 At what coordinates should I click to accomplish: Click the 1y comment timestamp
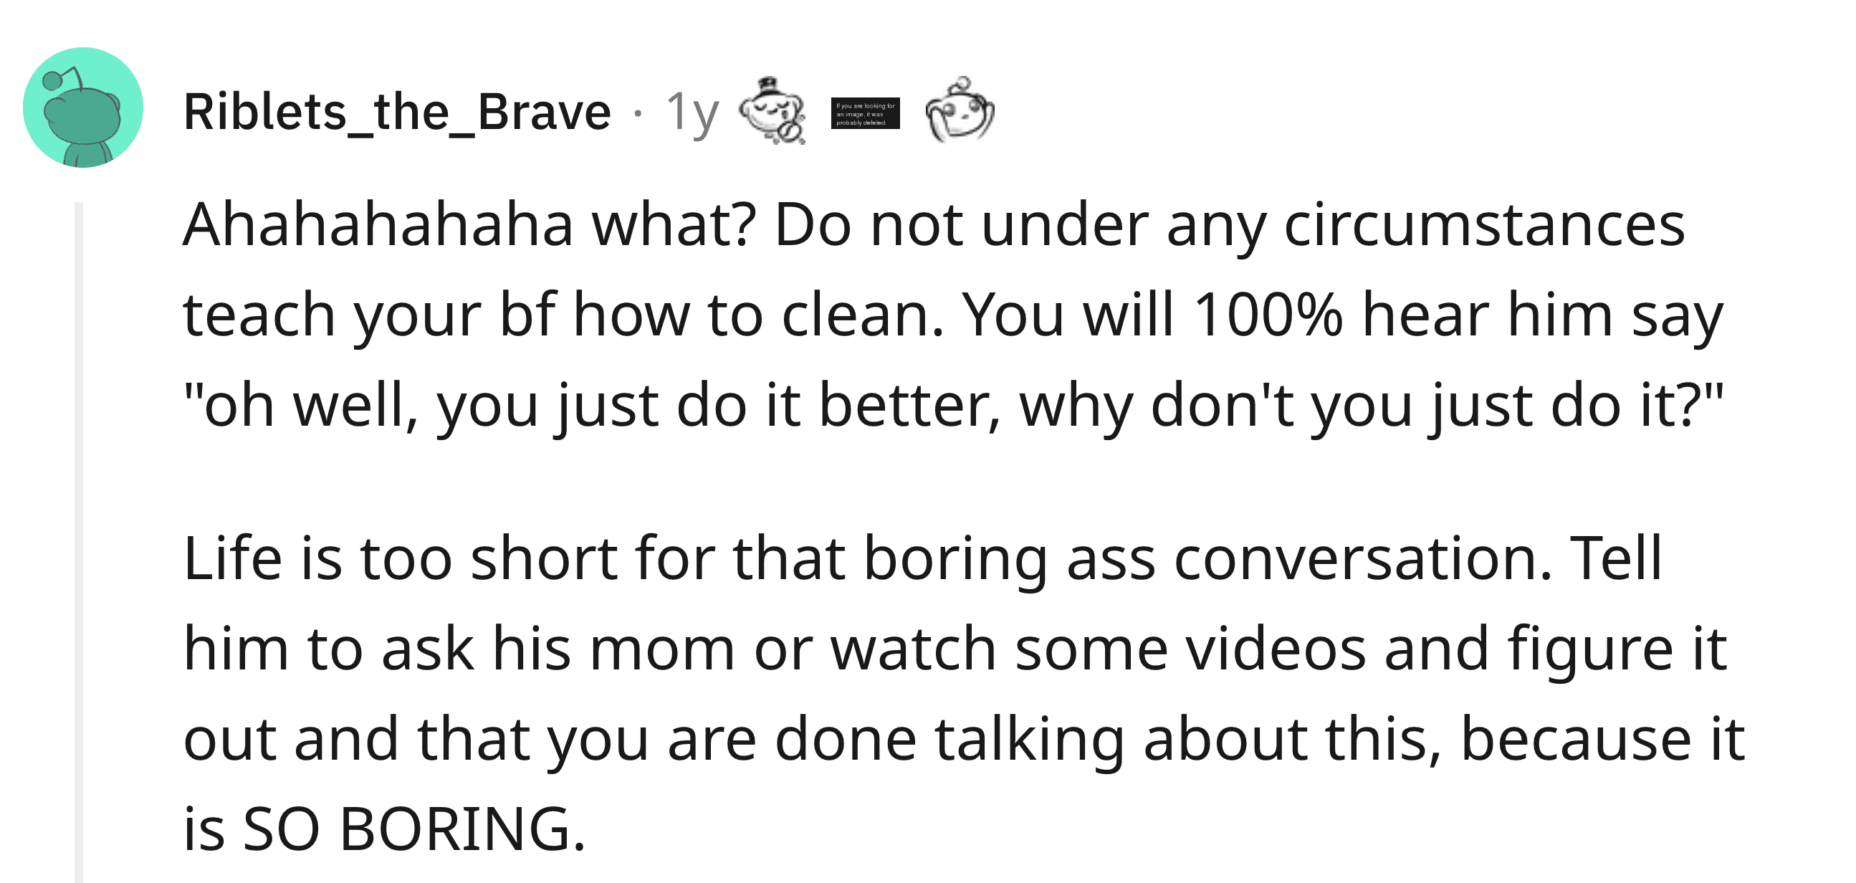[692, 113]
